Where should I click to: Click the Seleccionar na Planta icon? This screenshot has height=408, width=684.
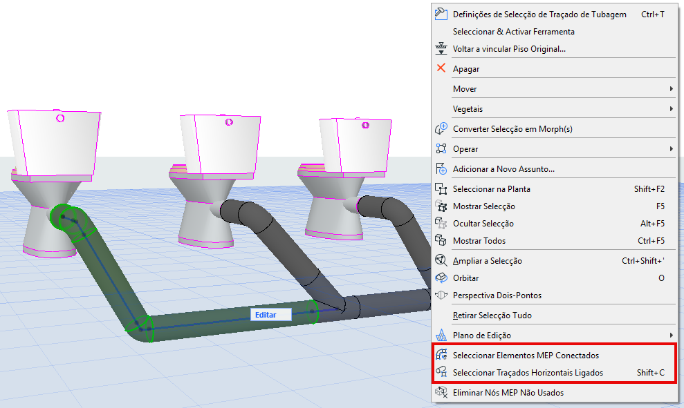click(x=441, y=188)
